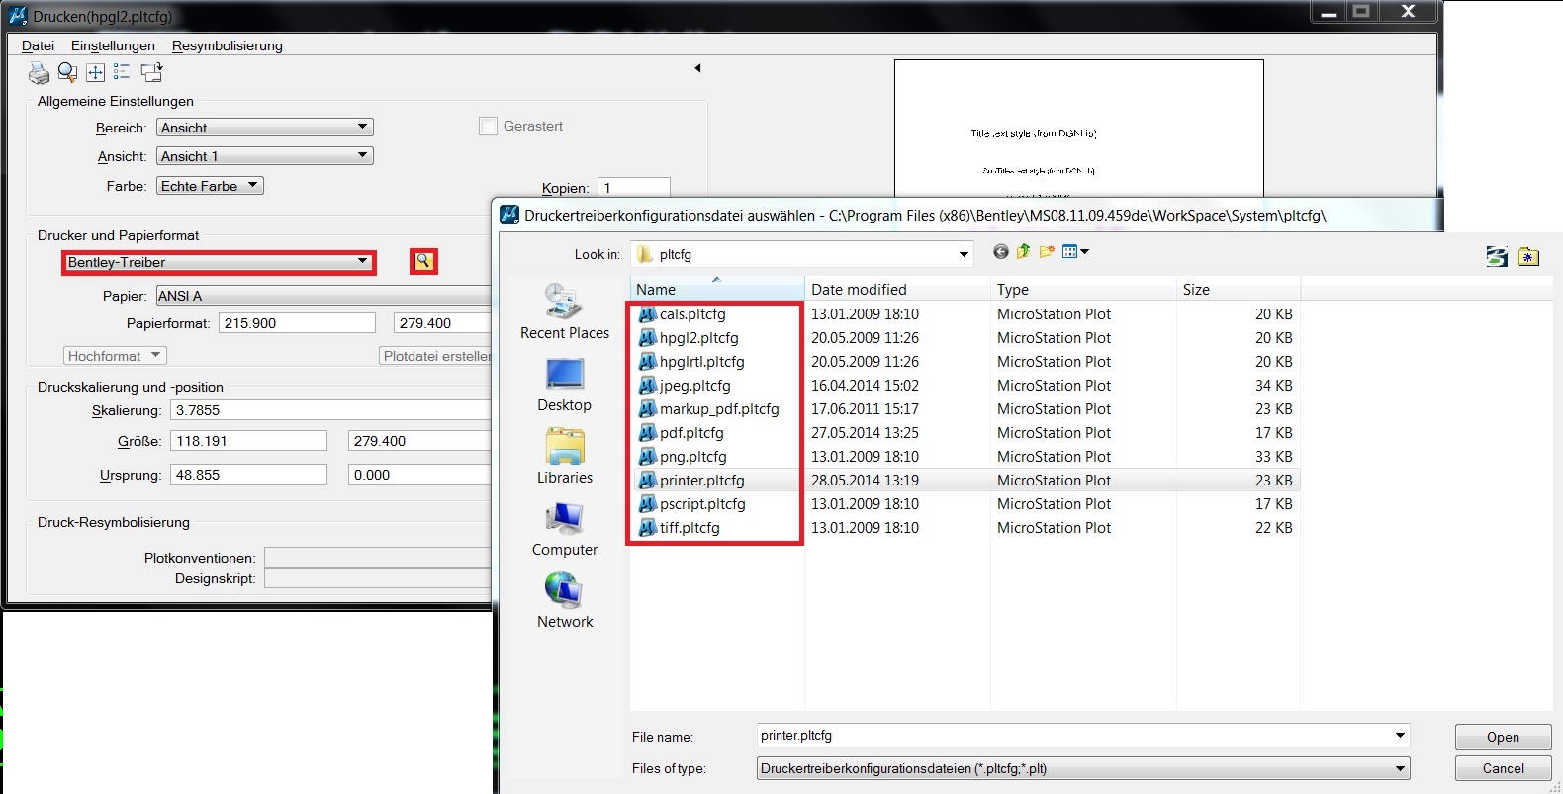The width and height of the screenshot is (1563, 794).
Task: Click the Plotkonventionen field
Action: coord(378,558)
